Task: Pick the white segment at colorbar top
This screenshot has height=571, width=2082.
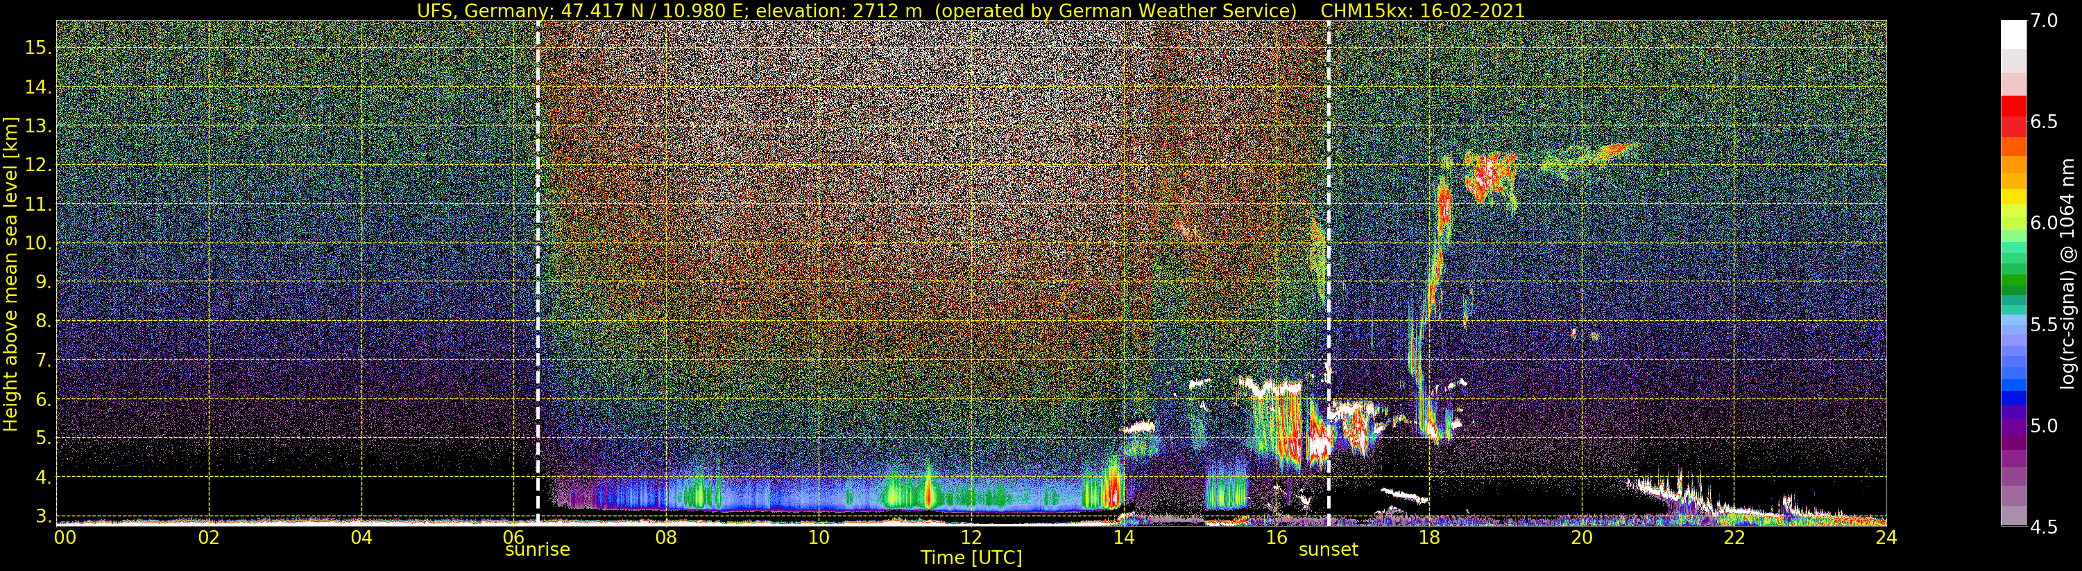Action: (2013, 34)
